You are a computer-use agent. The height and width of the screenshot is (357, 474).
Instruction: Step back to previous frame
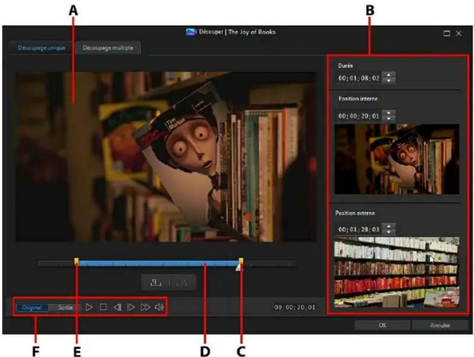tap(117, 308)
